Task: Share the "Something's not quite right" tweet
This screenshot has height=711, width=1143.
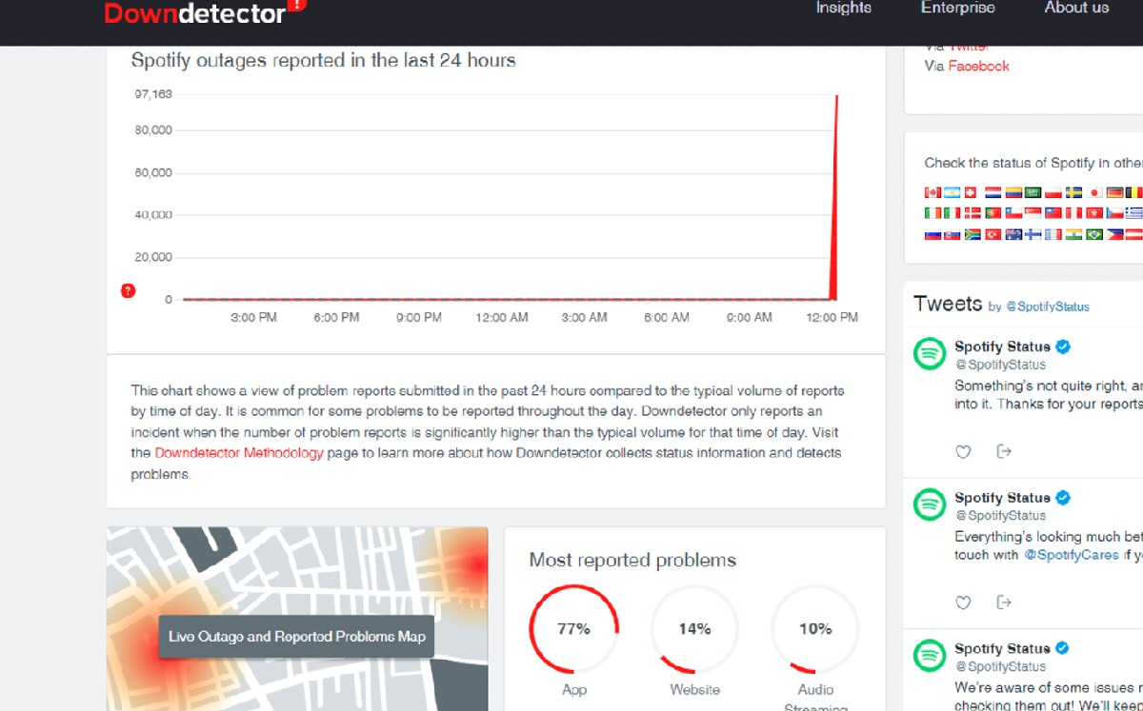Action: (1003, 451)
